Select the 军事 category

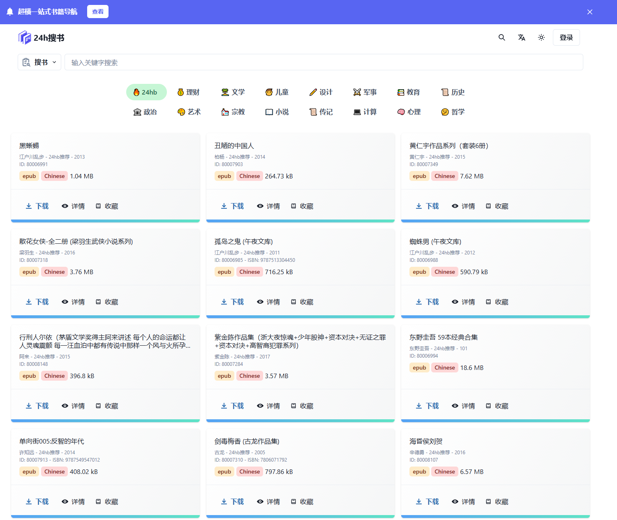[365, 92]
